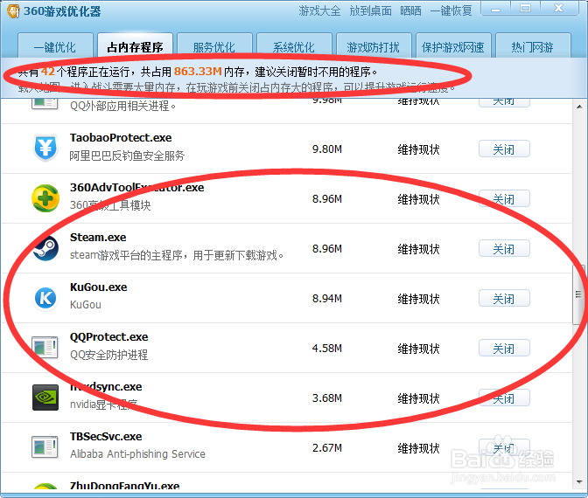Minimize the 360游戏优化器 window
This screenshot has height=498, width=588.
496,8
